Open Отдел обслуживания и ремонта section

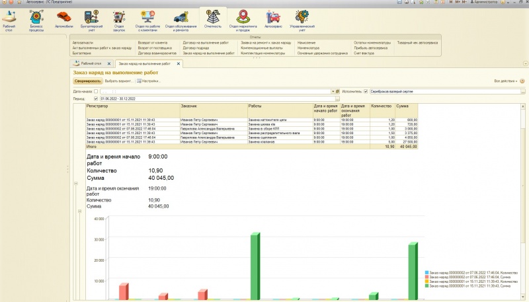[181, 21]
